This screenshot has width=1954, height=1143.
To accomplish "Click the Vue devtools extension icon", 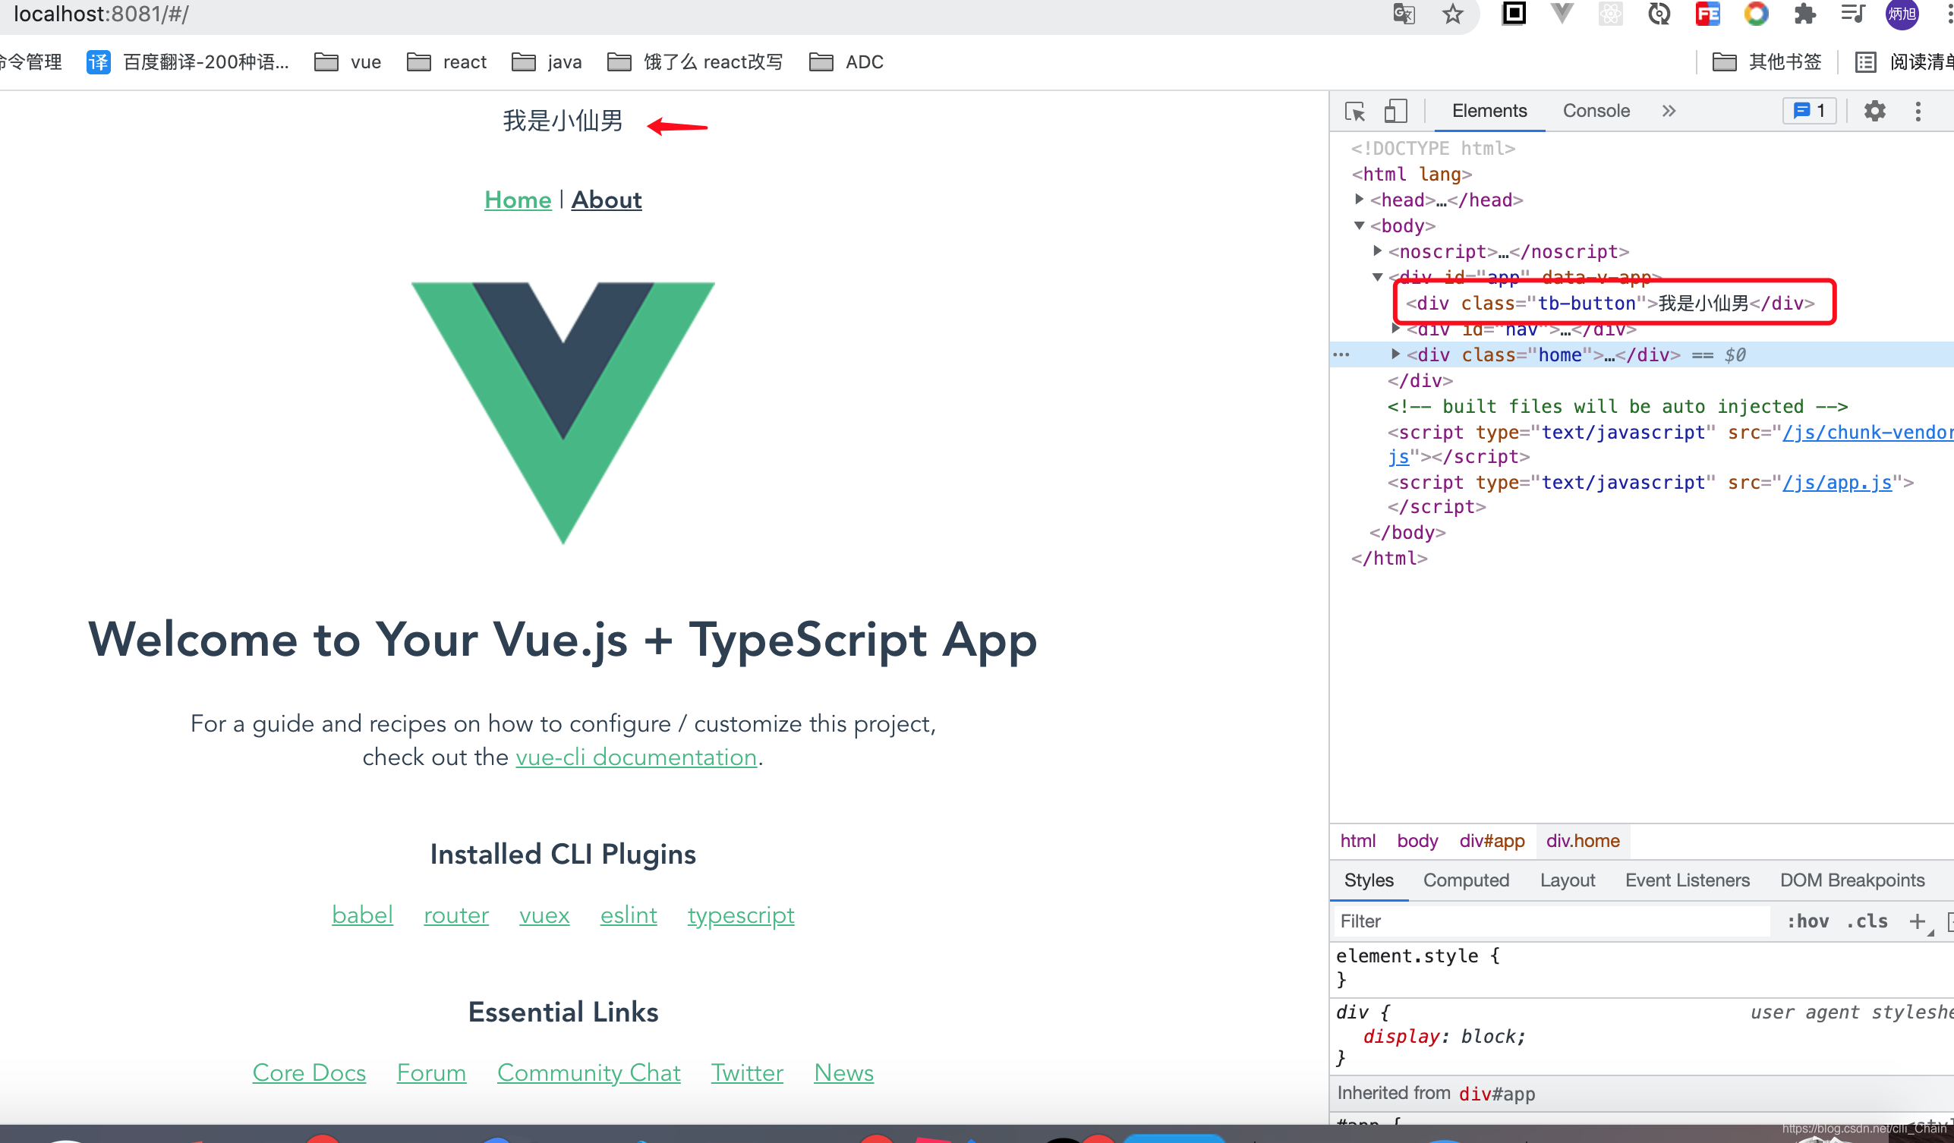I will point(1562,14).
